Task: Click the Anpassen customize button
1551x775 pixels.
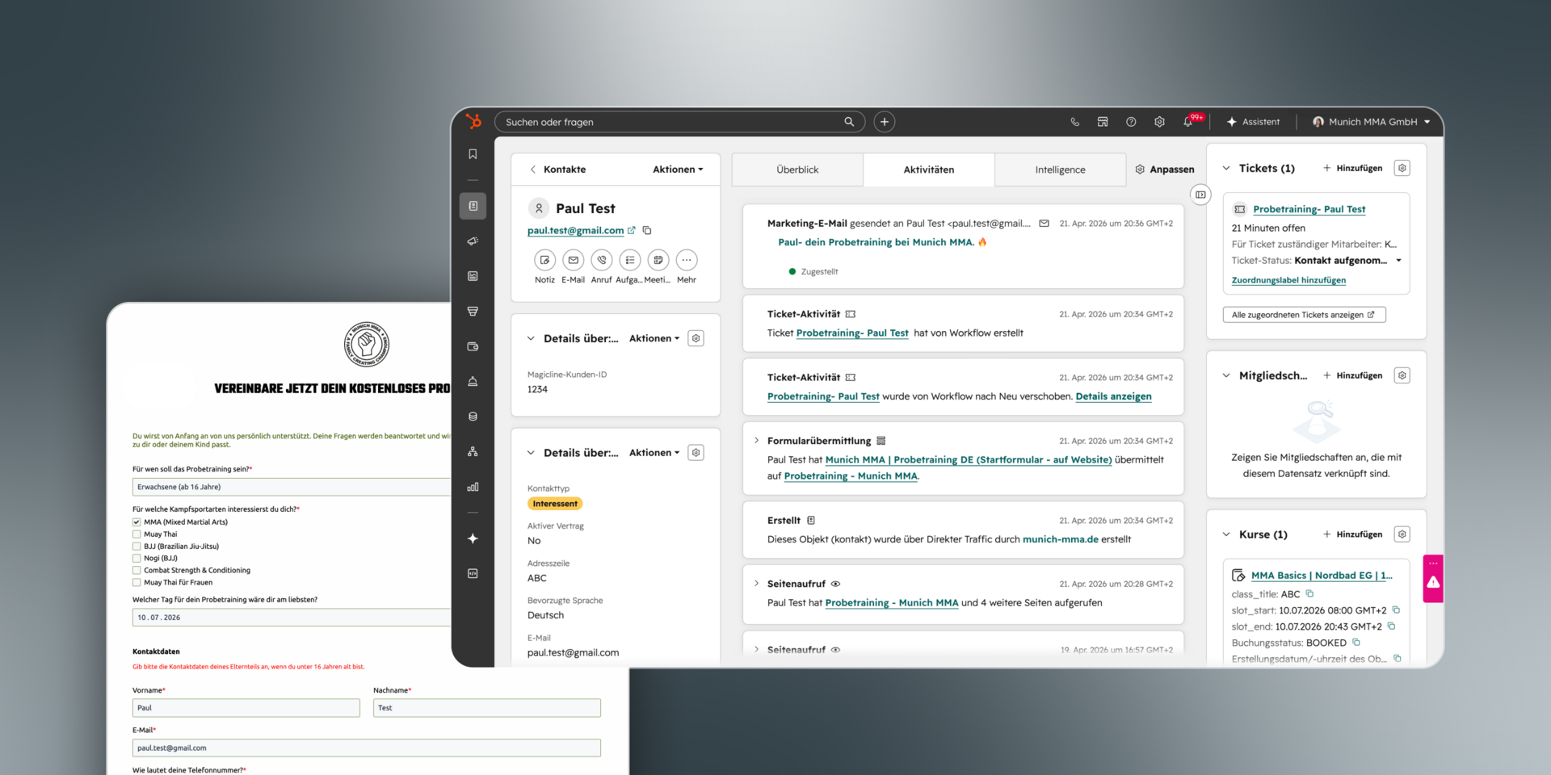Action: click(x=1165, y=170)
